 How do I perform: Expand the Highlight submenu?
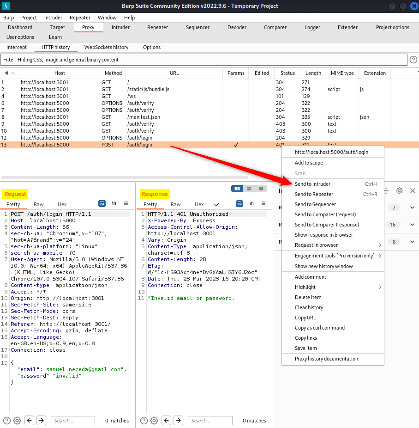[x=380, y=287]
